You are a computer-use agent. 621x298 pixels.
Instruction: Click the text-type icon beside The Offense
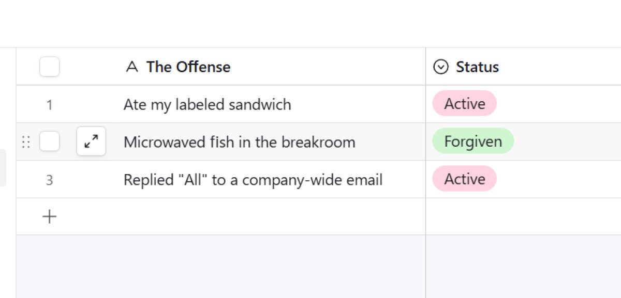(132, 67)
